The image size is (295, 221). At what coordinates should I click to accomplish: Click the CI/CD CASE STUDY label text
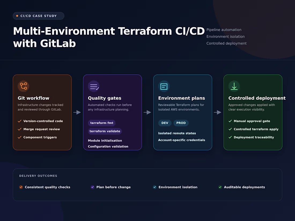[39, 16]
